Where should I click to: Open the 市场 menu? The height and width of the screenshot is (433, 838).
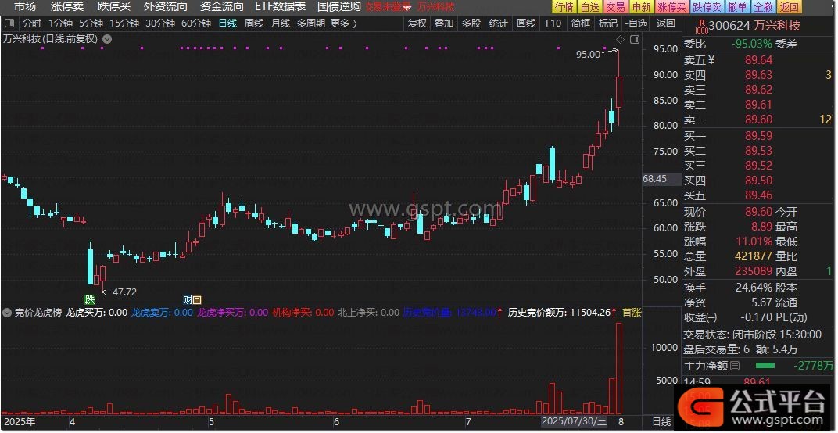[x=24, y=7]
